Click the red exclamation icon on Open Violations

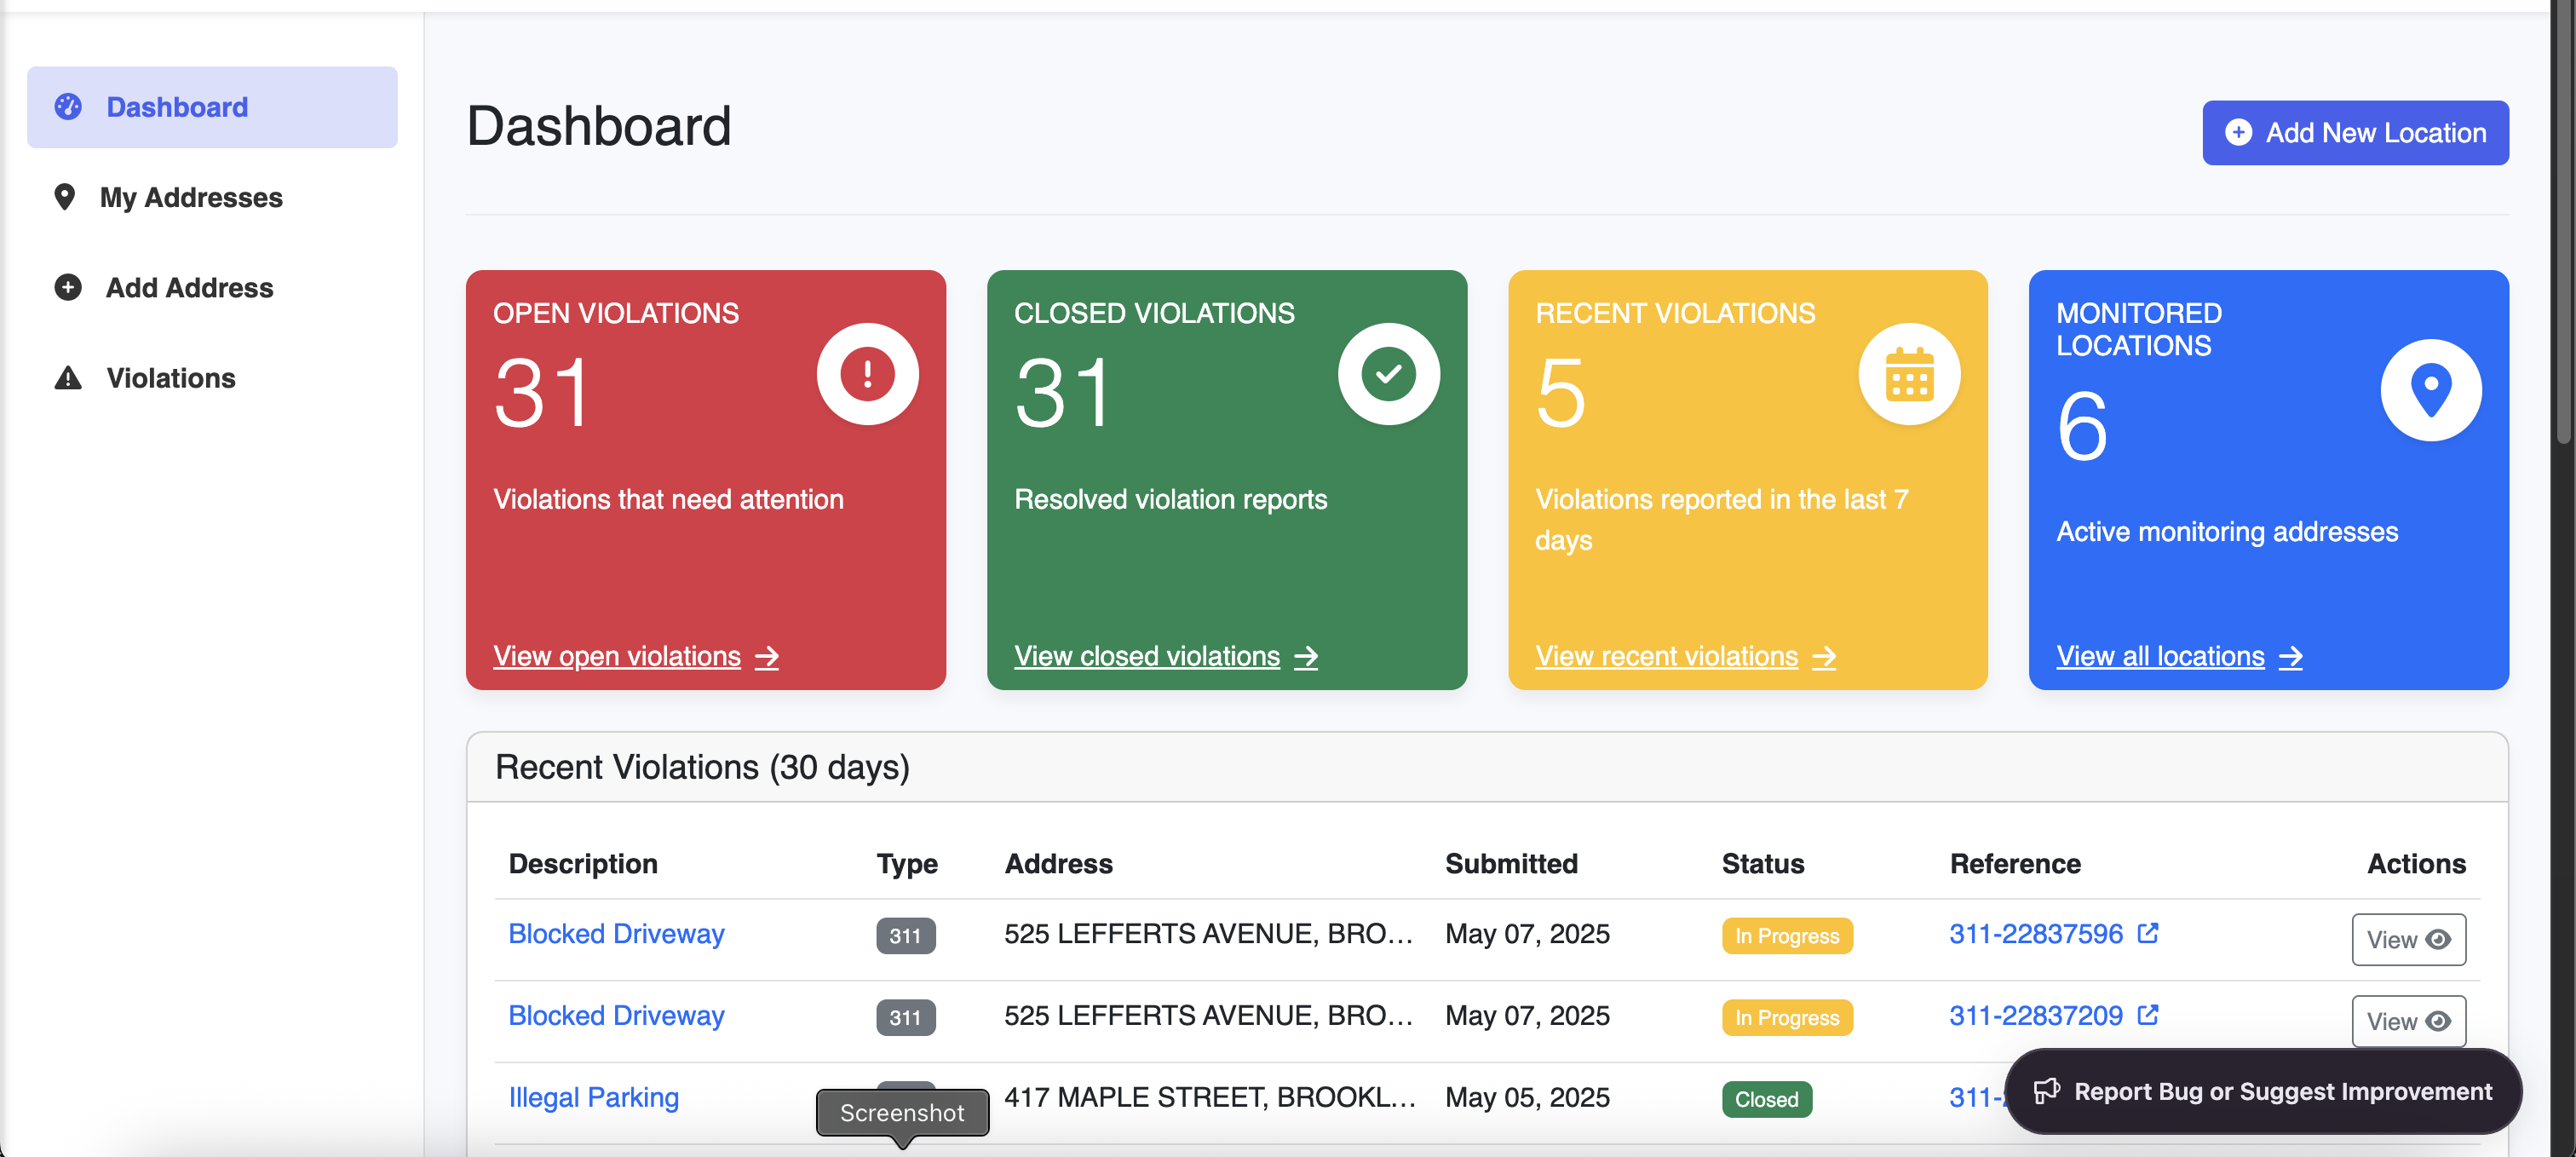[866, 374]
